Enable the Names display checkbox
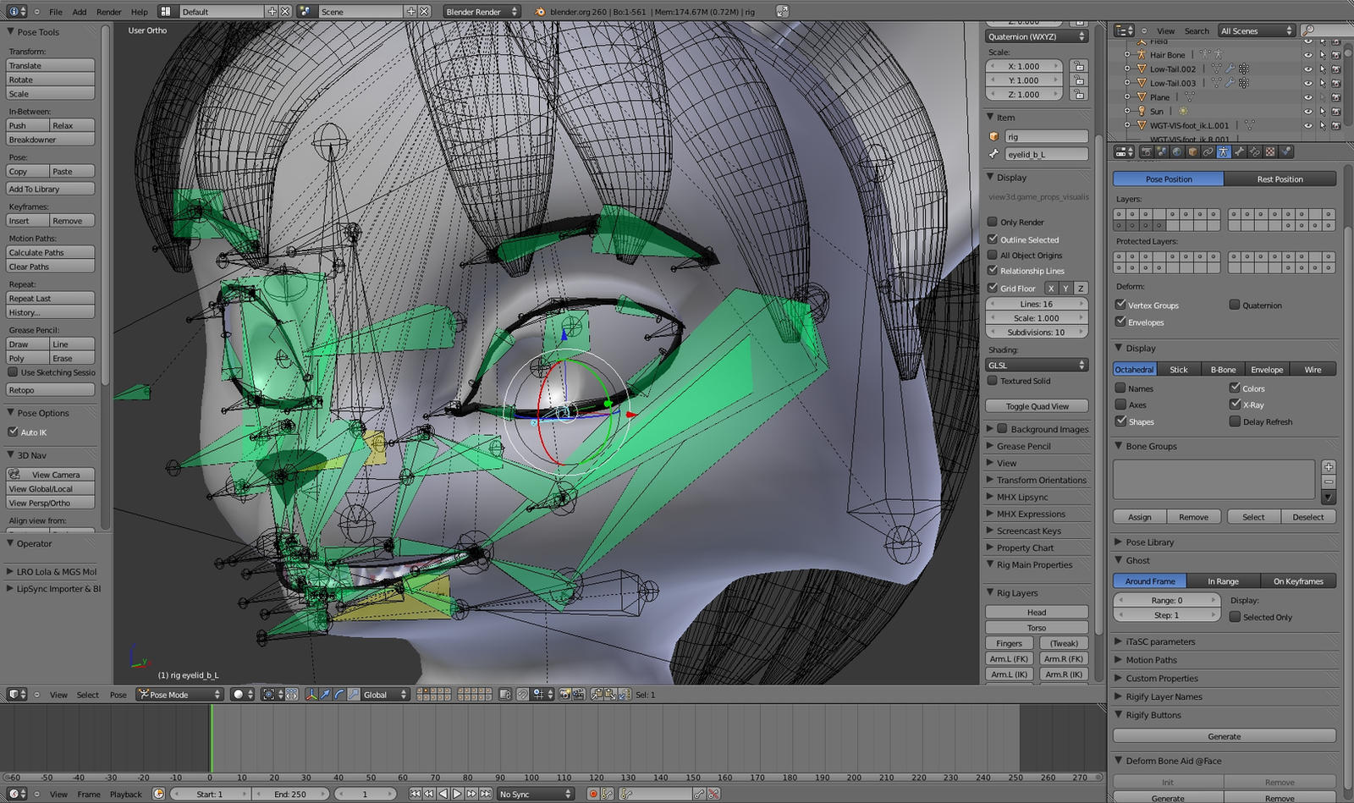Viewport: 1354px width, 803px height. click(x=1120, y=388)
